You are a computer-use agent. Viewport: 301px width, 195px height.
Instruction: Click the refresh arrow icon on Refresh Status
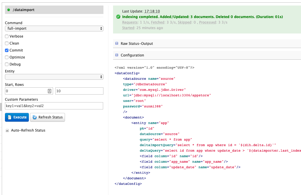click(35, 117)
